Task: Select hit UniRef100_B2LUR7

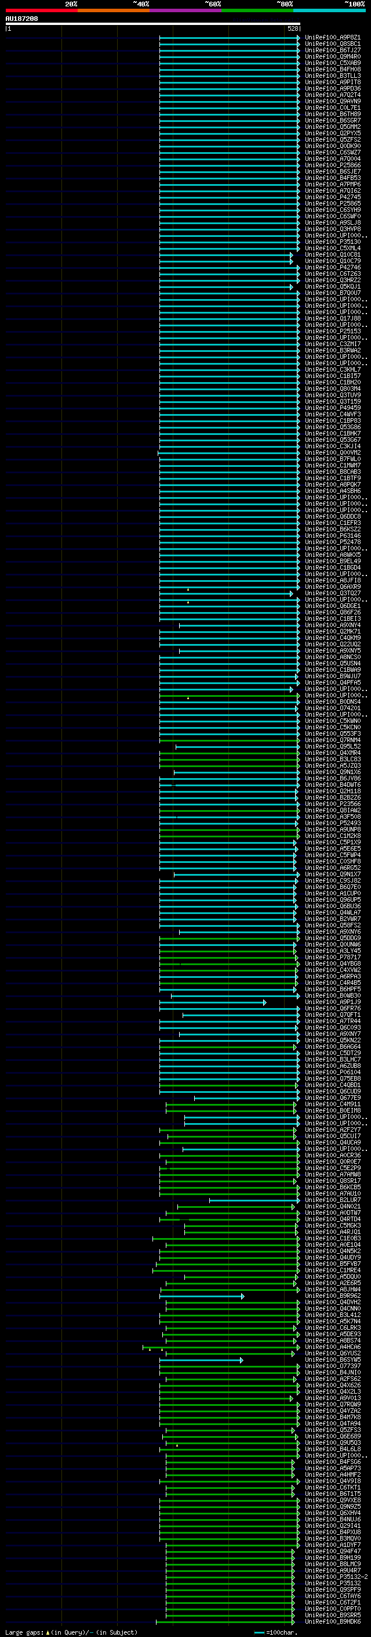Action: pos(333,1200)
